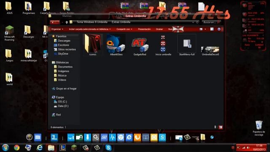The image size is (270, 152).
Task: Go up one folder level arrow
Action: point(67,22)
